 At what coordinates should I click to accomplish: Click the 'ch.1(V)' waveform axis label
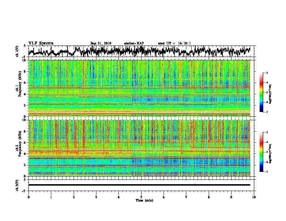17,51
